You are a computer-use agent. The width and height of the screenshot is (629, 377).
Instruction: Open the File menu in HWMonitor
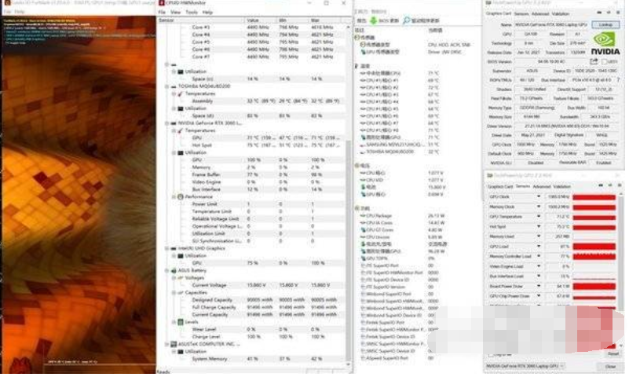click(x=162, y=12)
